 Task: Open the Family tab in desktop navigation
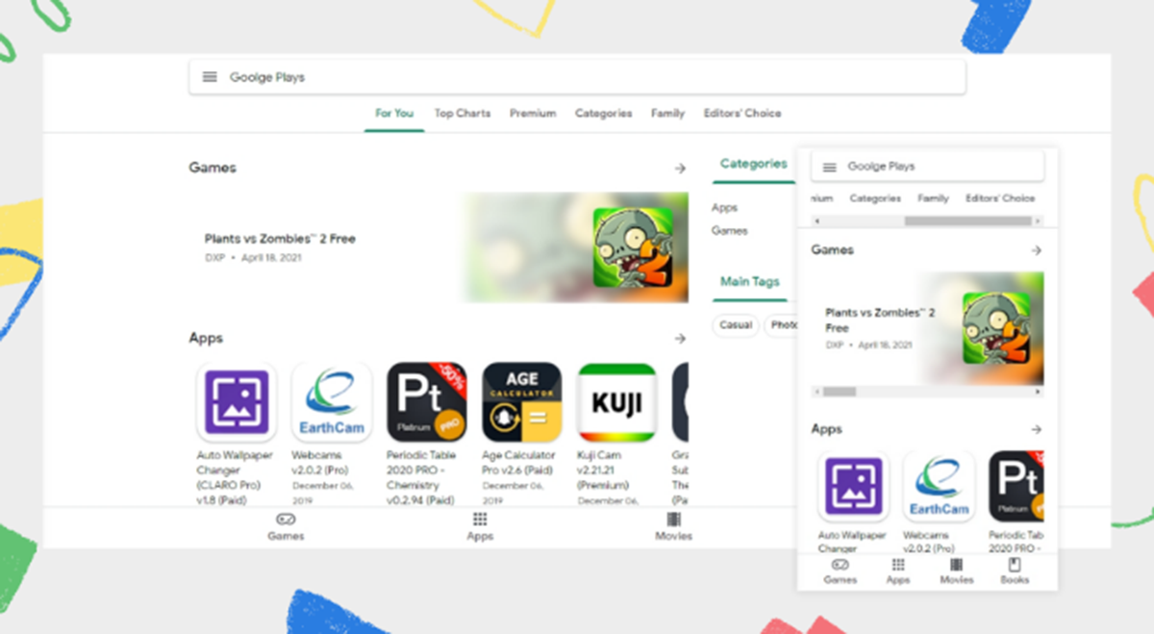tap(667, 114)
